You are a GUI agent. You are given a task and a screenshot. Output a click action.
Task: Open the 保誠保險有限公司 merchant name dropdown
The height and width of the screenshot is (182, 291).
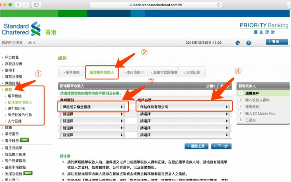coord(183,107)
